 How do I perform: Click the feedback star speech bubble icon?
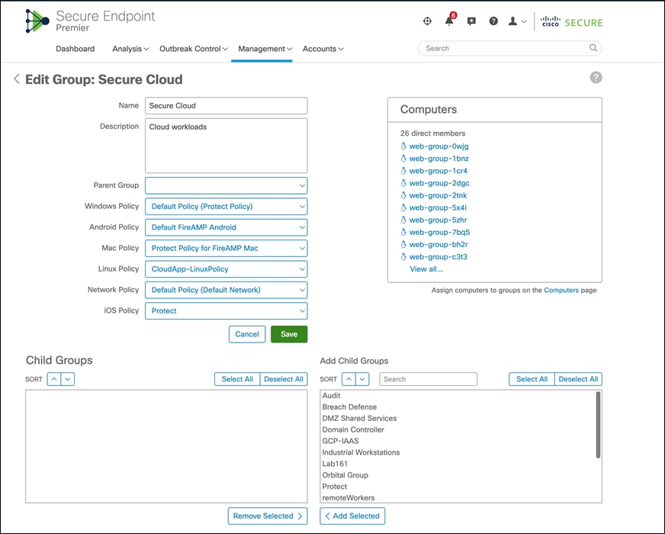(x=471, y=21)
